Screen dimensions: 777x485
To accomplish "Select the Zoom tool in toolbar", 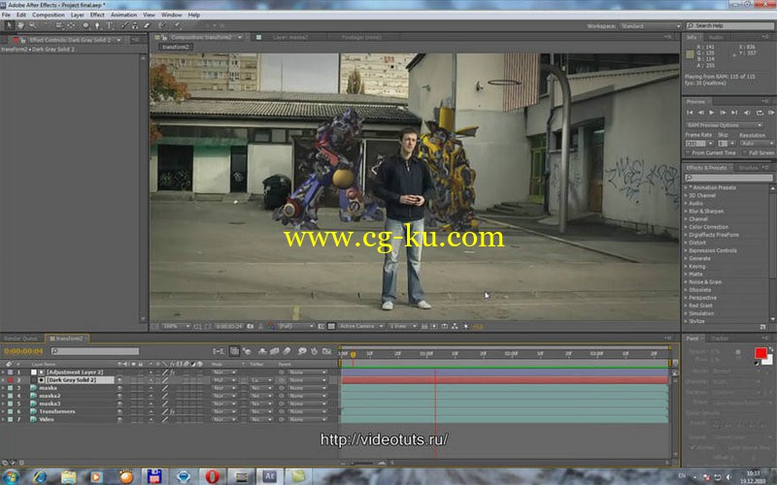I will (32, 25).
